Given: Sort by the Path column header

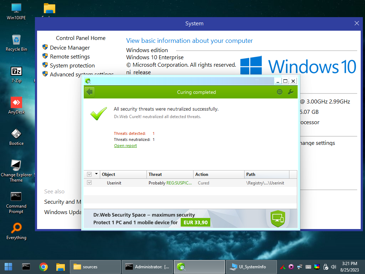Looking at the screenshot, I should 267,174.
